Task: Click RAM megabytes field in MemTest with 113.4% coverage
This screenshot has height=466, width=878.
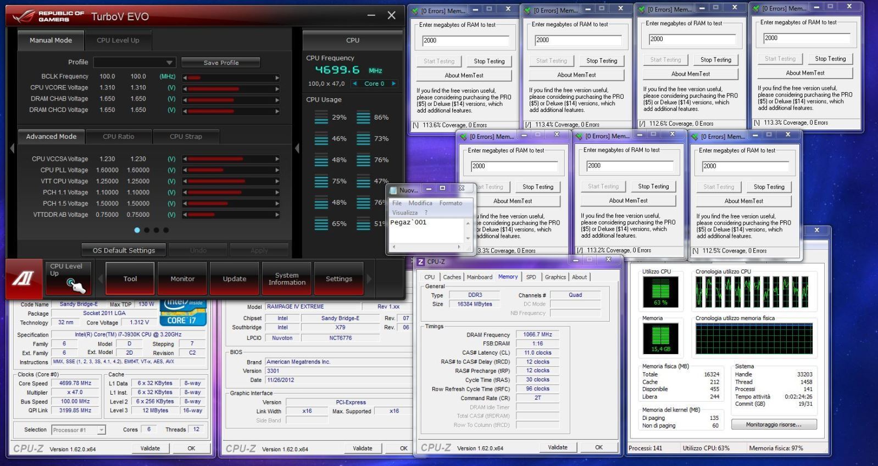Action: 579,40
